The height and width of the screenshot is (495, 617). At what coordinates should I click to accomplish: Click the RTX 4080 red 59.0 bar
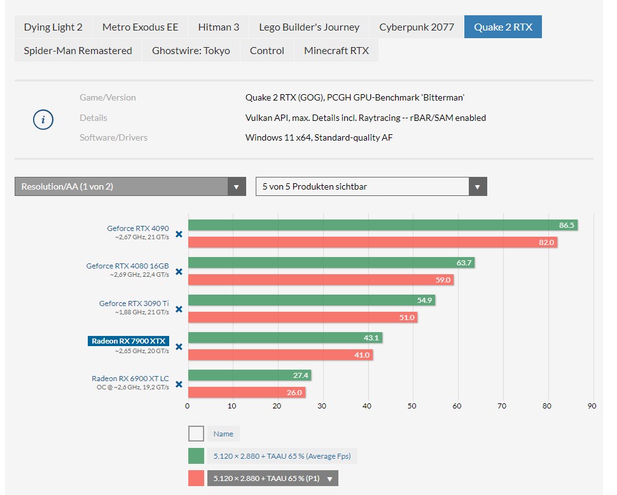click(x=321, y=280)
